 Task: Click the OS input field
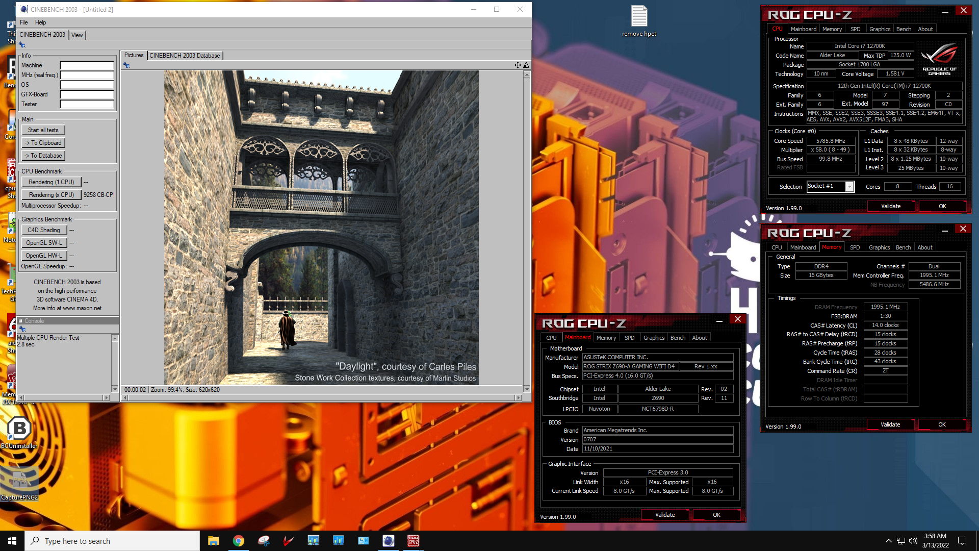(87, 85)
